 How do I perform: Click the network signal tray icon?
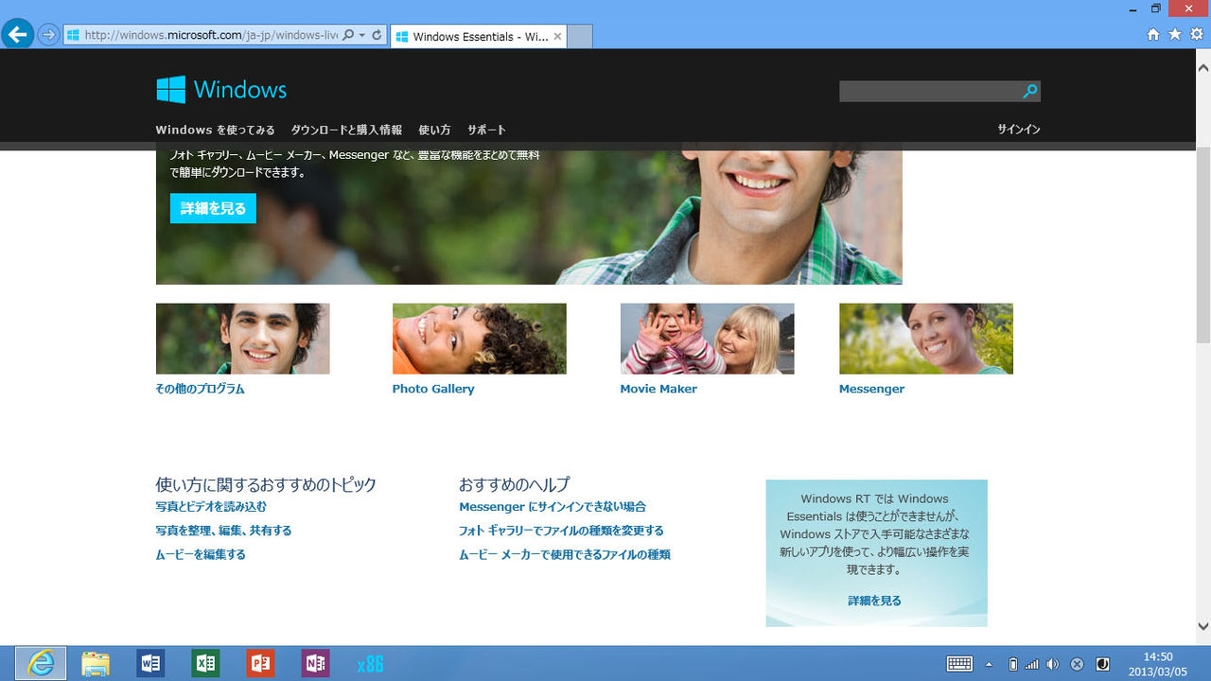[1032, 664]
